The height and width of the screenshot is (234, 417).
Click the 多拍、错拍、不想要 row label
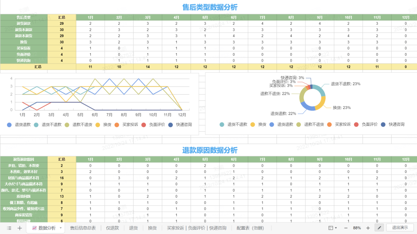tap(24, 165)
